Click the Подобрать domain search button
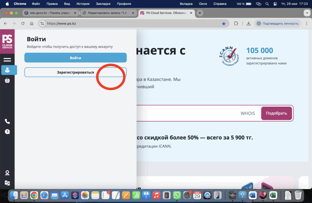The height and width of the screenshot is (203, 312). coord(276,113)
